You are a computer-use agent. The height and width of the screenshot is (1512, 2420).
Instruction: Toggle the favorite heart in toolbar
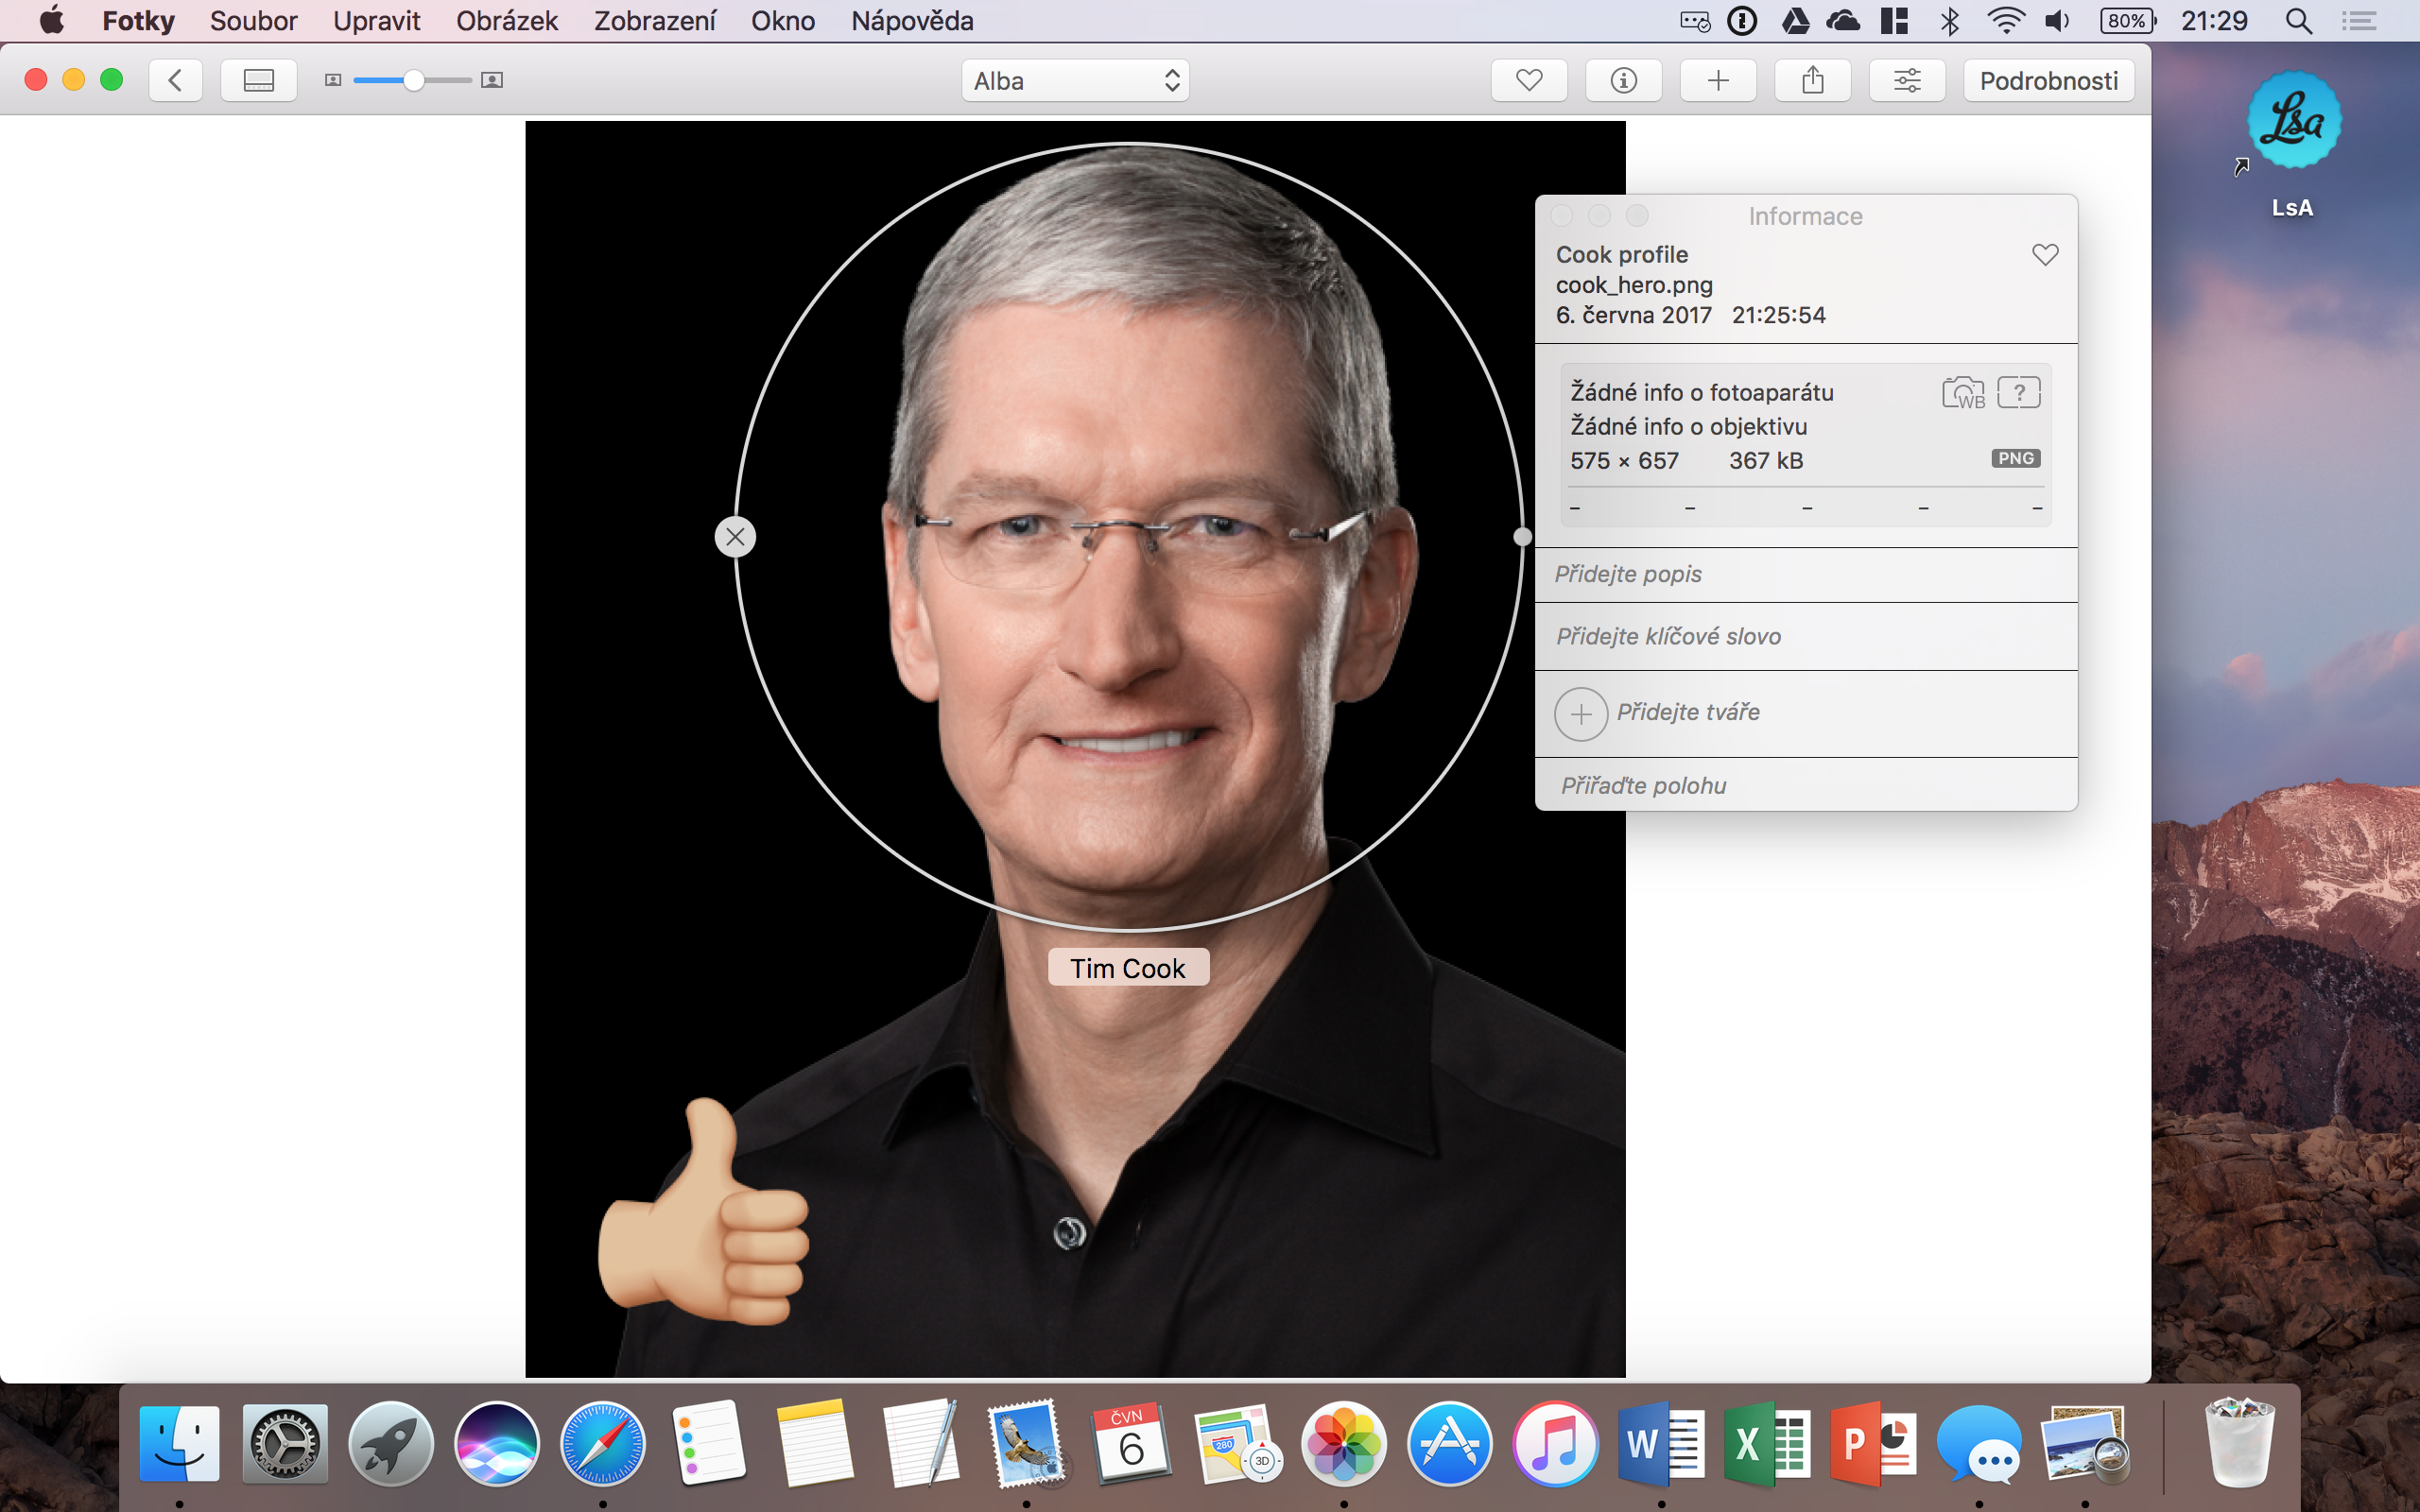click(1528, 80)
